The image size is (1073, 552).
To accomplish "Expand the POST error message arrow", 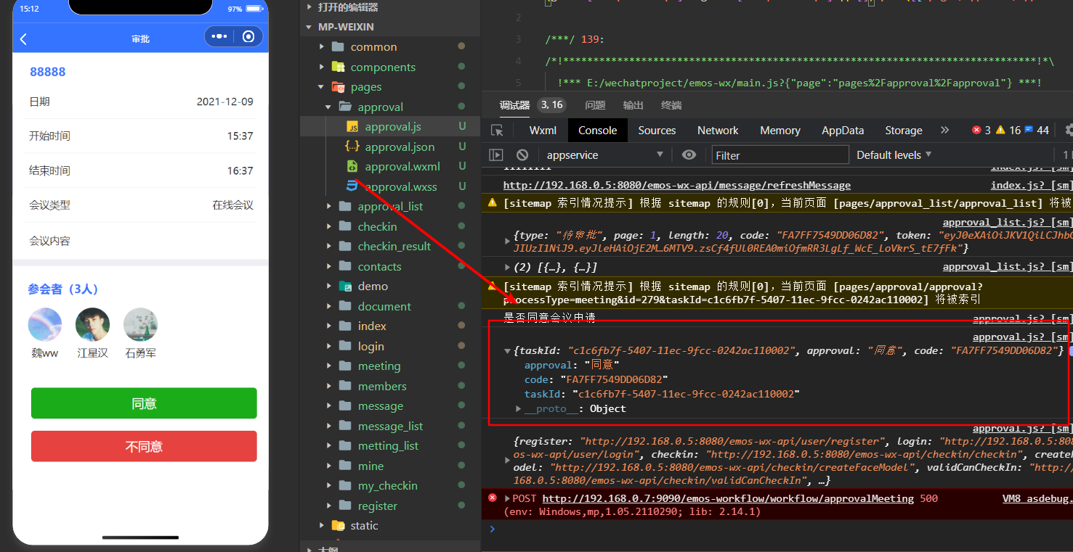I will coord(508,498).
